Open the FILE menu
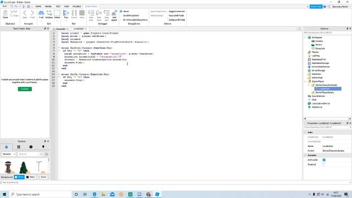The height and width of the screenshot is (198, 352). tap(5, 7)
